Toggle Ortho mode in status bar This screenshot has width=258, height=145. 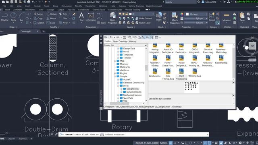187,143
